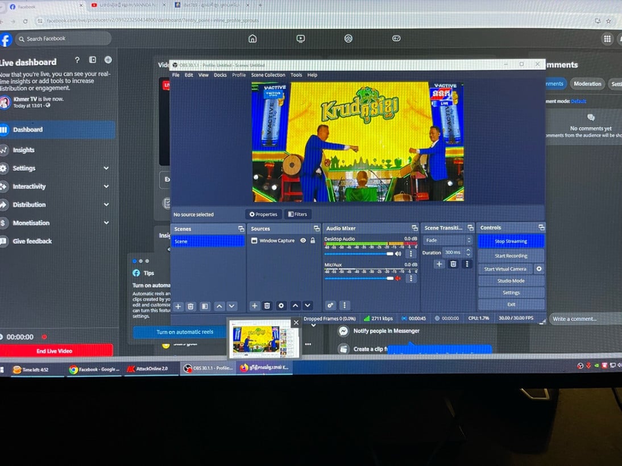
Task: Toggle lock on Window Capture source
Action: click(x=313, y=240)
